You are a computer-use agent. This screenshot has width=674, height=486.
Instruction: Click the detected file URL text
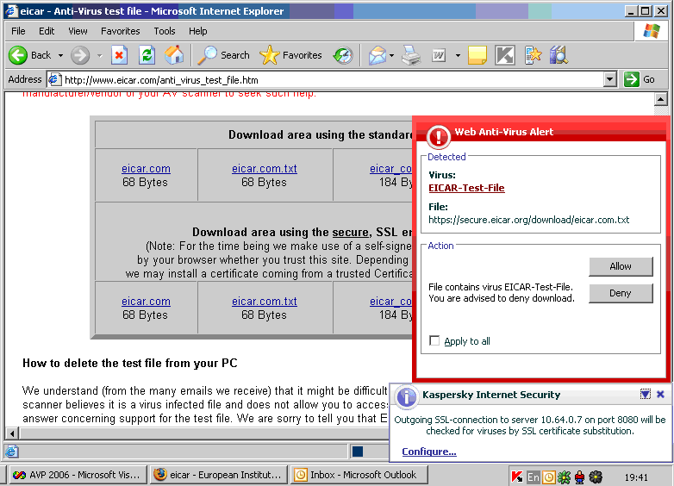(528, 220)
